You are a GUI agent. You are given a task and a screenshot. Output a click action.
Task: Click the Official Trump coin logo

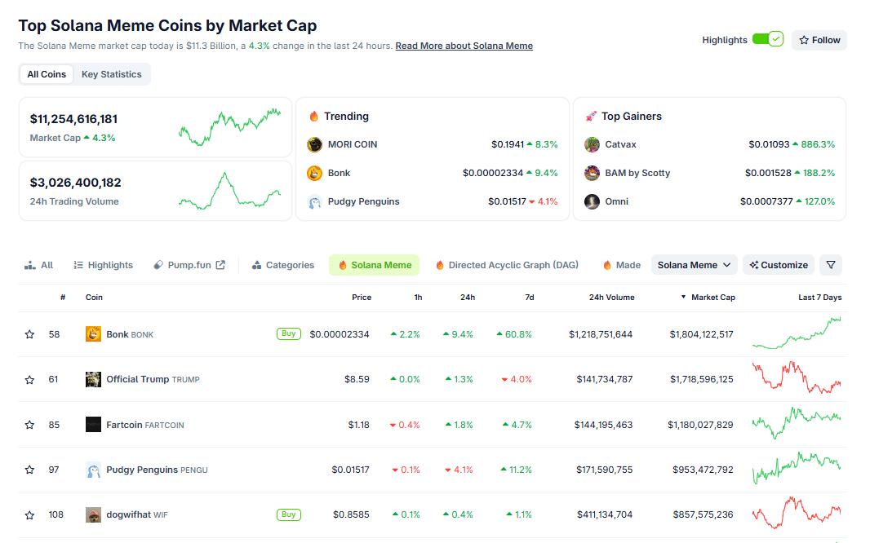tap(93, 380)
